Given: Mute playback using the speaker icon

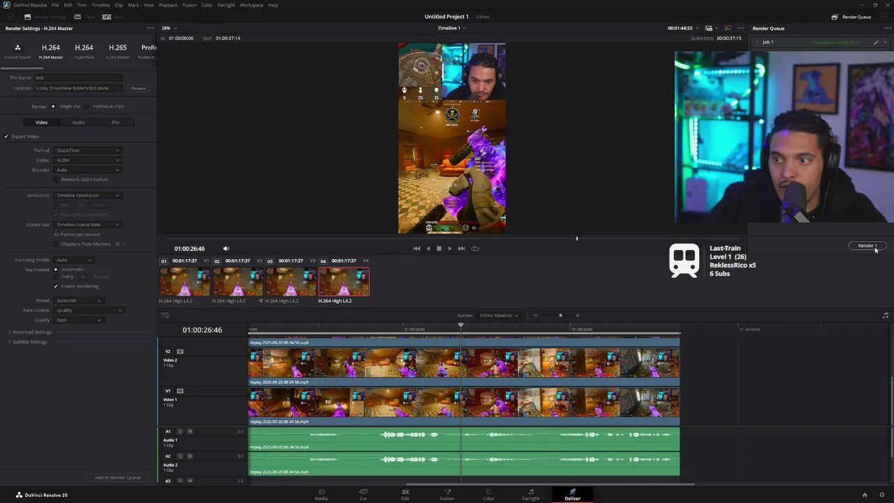Looking at the screenshot, I should click(226, 249).
